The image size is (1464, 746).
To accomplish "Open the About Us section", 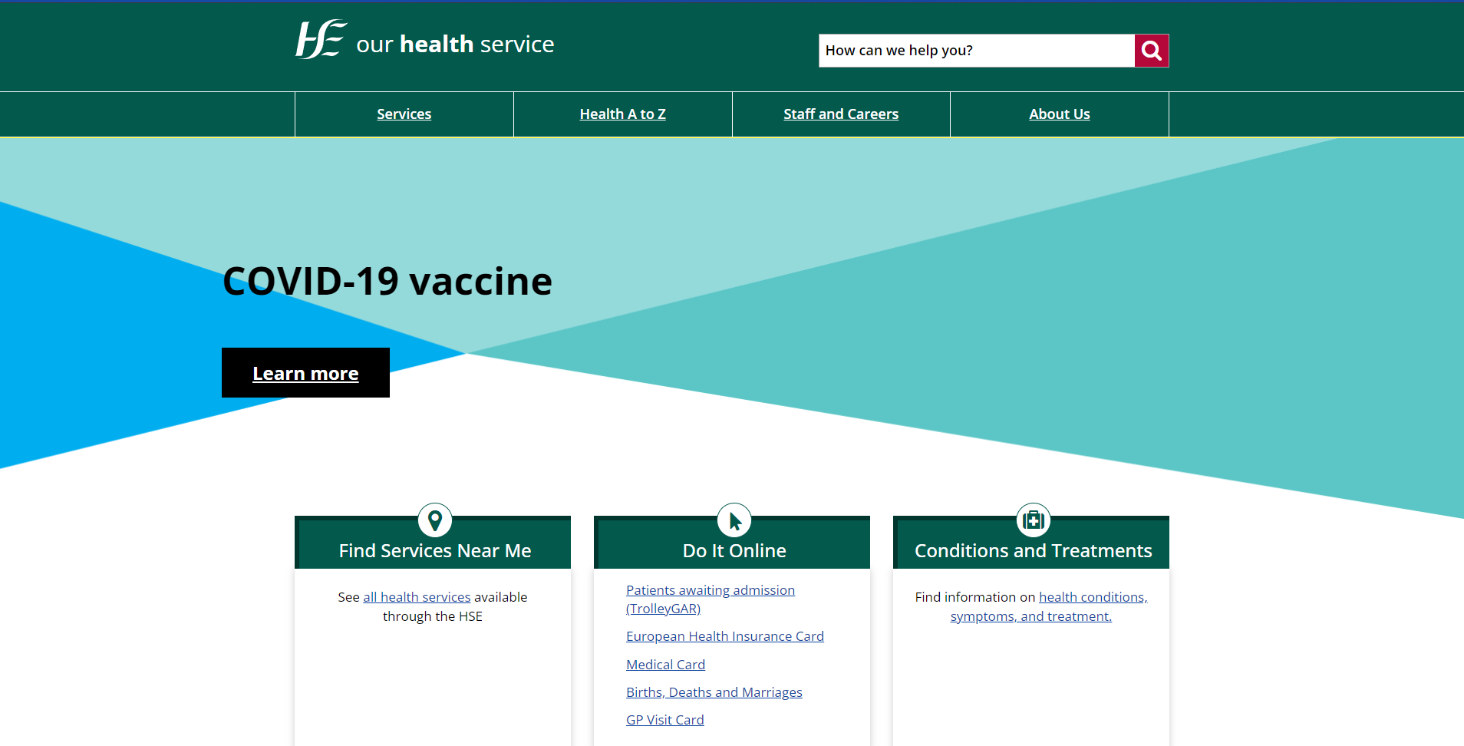I will 1059,114.
